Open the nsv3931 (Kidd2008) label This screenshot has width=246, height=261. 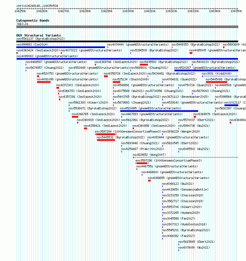pos(217,73)
